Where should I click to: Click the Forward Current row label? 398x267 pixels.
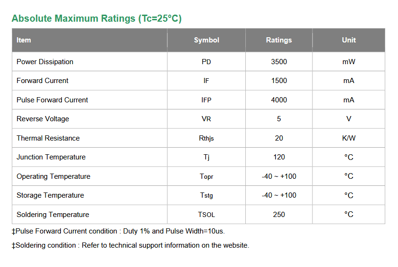pyautogui.click(x=43, y=81)
